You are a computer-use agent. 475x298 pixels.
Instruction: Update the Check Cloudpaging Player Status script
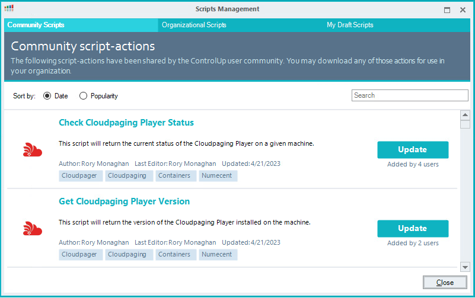[x=413, y=150]
